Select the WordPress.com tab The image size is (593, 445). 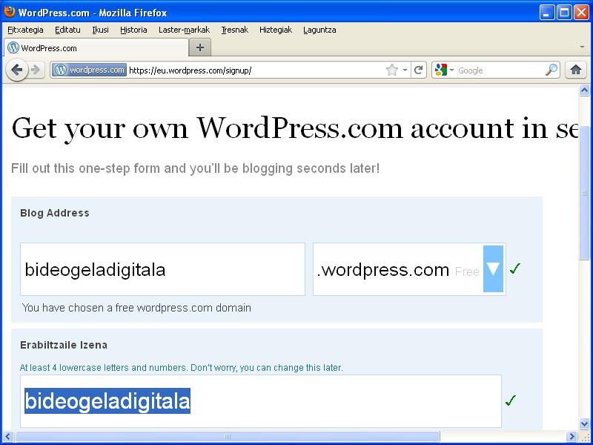(96, 47)
